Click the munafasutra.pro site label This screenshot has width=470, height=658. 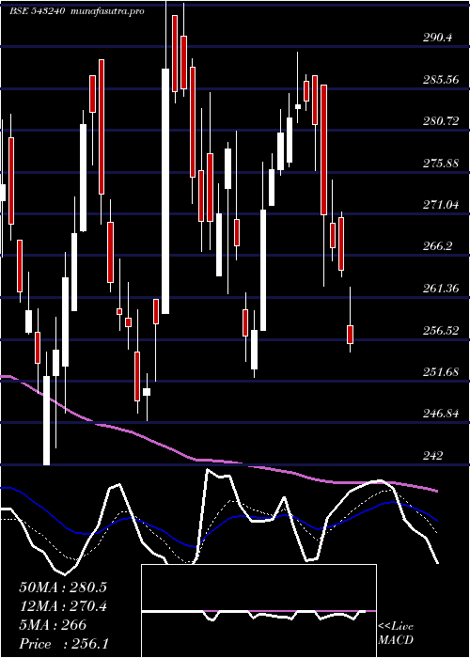click(x=108, y=11)
